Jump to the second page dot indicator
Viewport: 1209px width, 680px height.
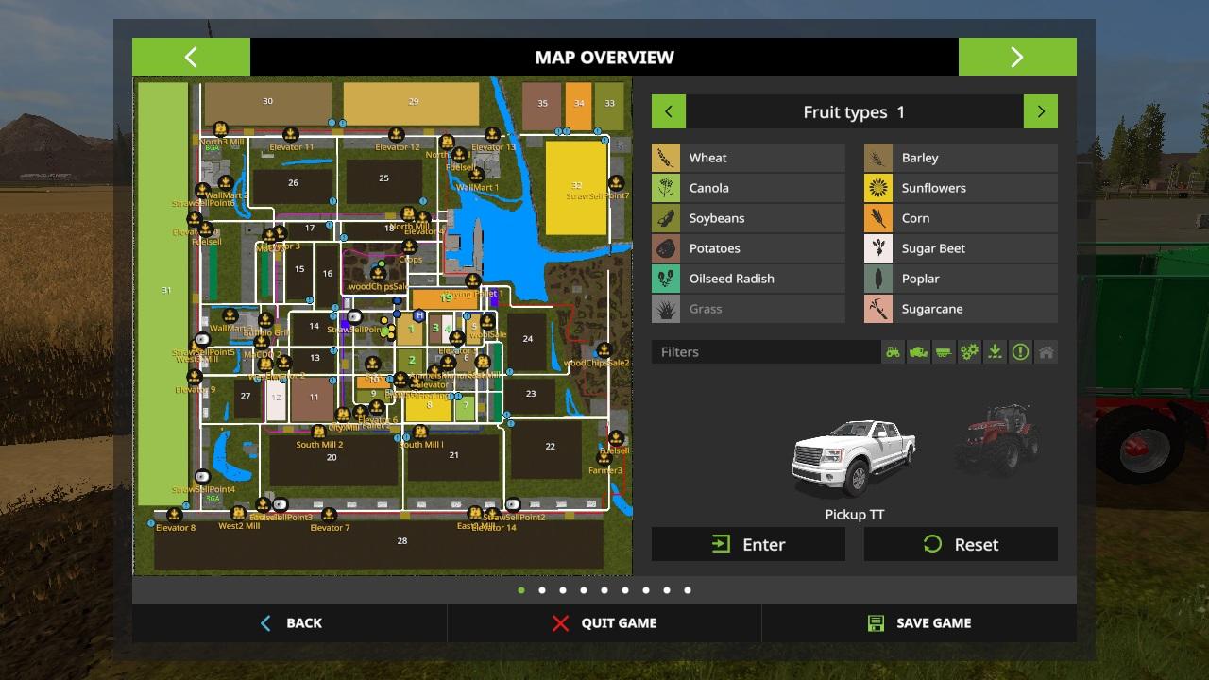(x=542, y=590)
